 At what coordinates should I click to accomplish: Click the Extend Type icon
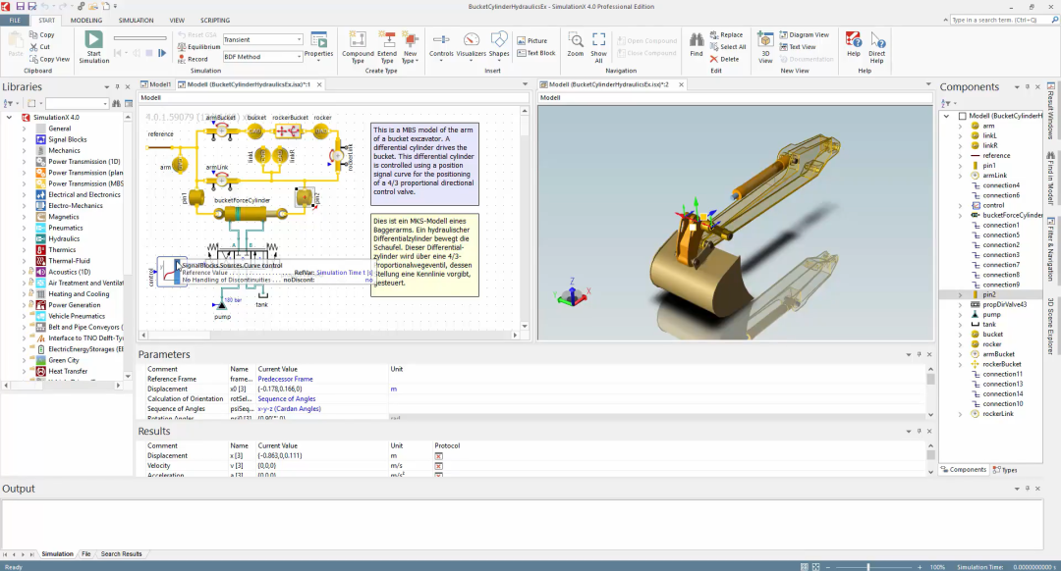point(386,47)
